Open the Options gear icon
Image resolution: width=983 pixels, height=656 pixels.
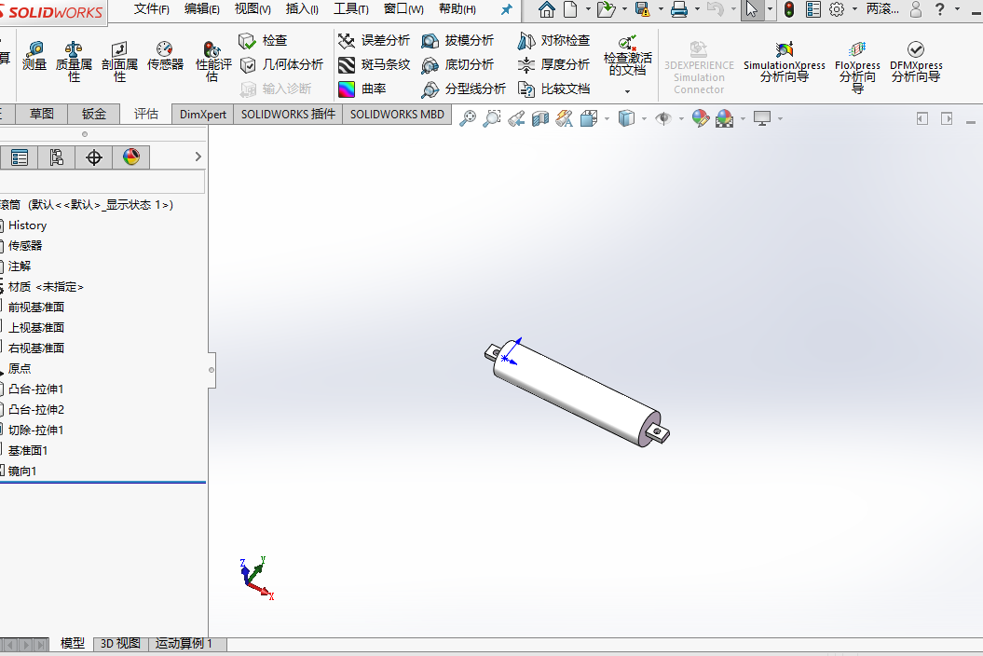tap(837, 9)
